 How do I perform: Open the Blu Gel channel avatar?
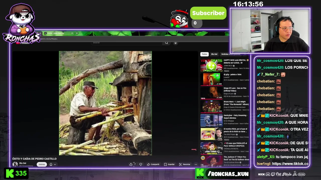(15, 164)
